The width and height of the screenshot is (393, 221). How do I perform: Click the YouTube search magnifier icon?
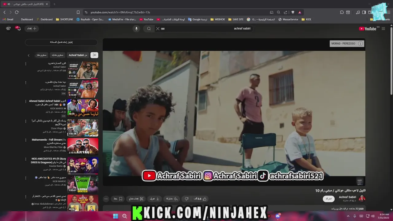point(149,29)
